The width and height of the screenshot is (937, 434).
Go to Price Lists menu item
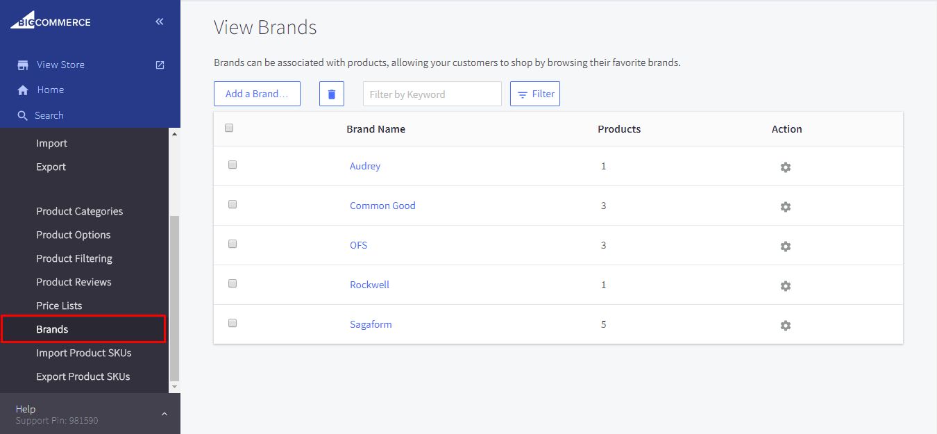[x=59, y=306]
